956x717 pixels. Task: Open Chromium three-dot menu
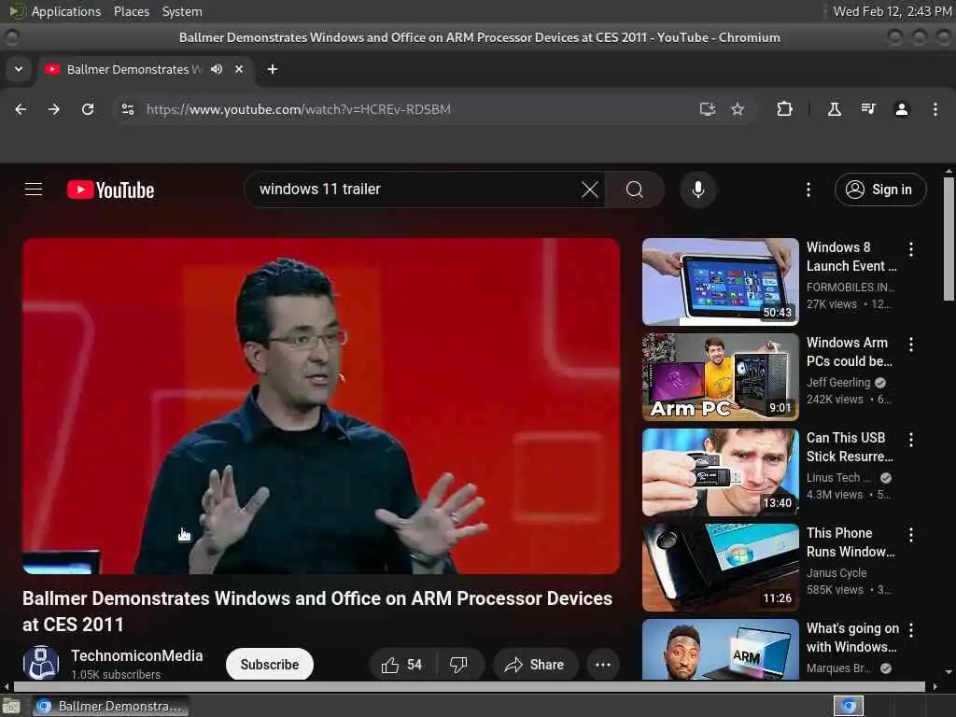pos(935,109)
